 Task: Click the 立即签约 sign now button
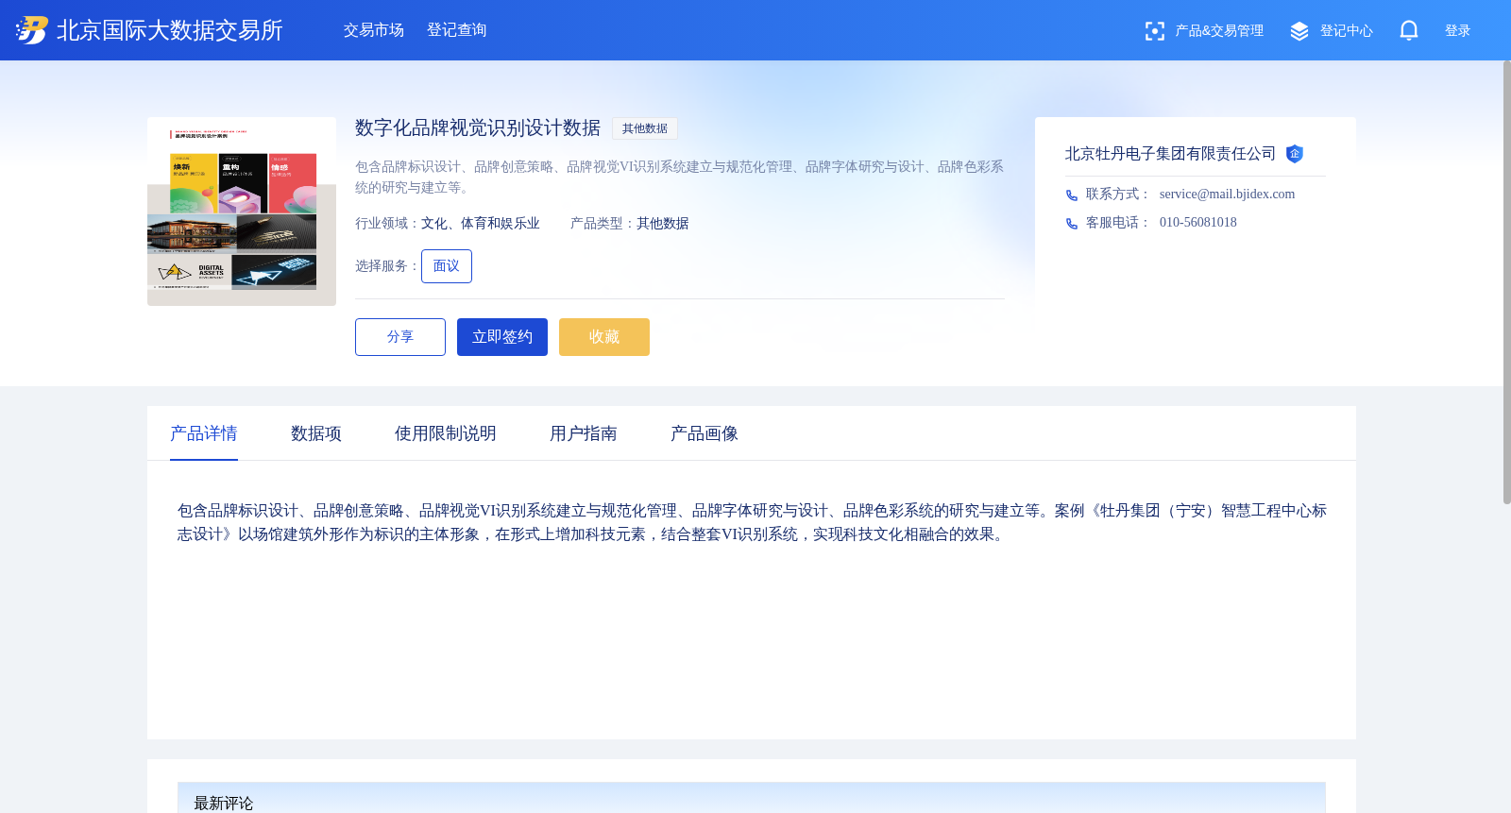click(502, 337)
